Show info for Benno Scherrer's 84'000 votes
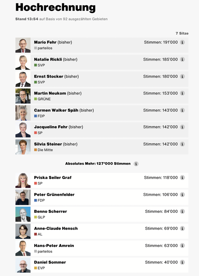The width and height of the screenshot is (199, 276). (182, 211)
